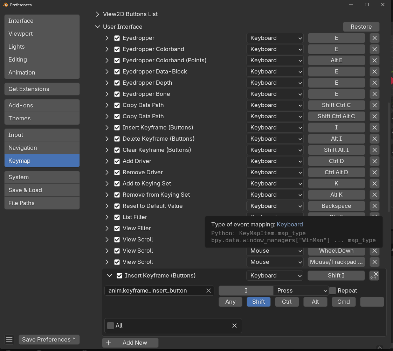393x351 pixels.
Task: Switch to the Themes preferences section
Action: click(x=42, y=118)
